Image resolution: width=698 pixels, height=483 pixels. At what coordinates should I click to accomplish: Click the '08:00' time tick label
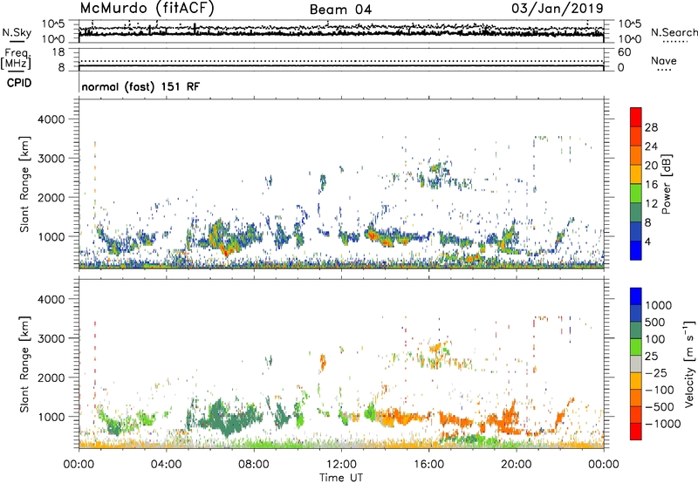click(254, 465)
